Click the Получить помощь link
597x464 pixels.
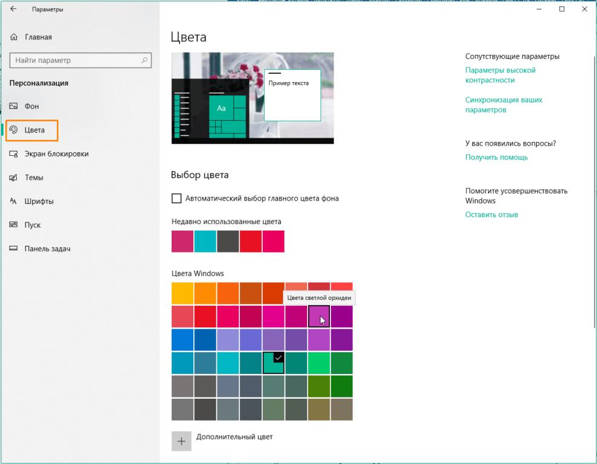[x=496, y=157]
